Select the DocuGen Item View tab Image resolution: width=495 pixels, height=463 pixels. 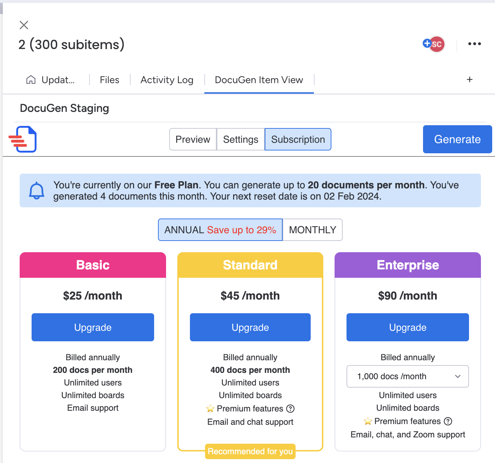click(x=259, y=80)
